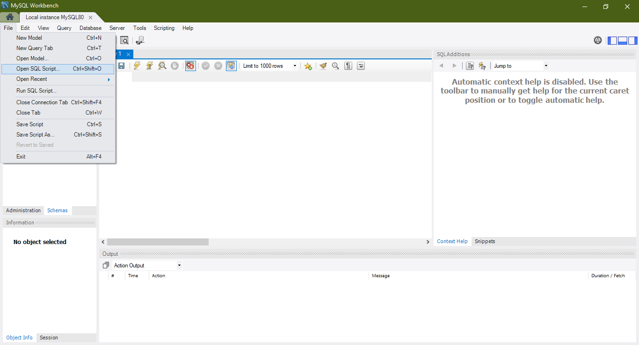Toggle continue-on-error script execution icon
The image size is (639, 345).
coord(190,66)
